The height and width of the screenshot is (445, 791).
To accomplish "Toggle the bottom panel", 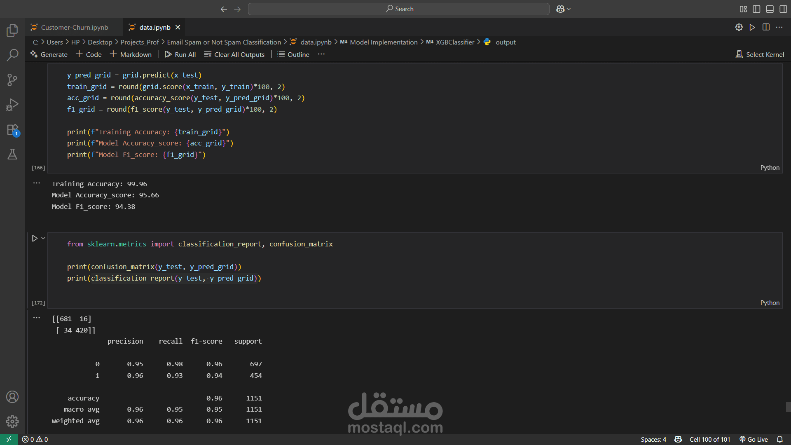I will click(770, 9).
